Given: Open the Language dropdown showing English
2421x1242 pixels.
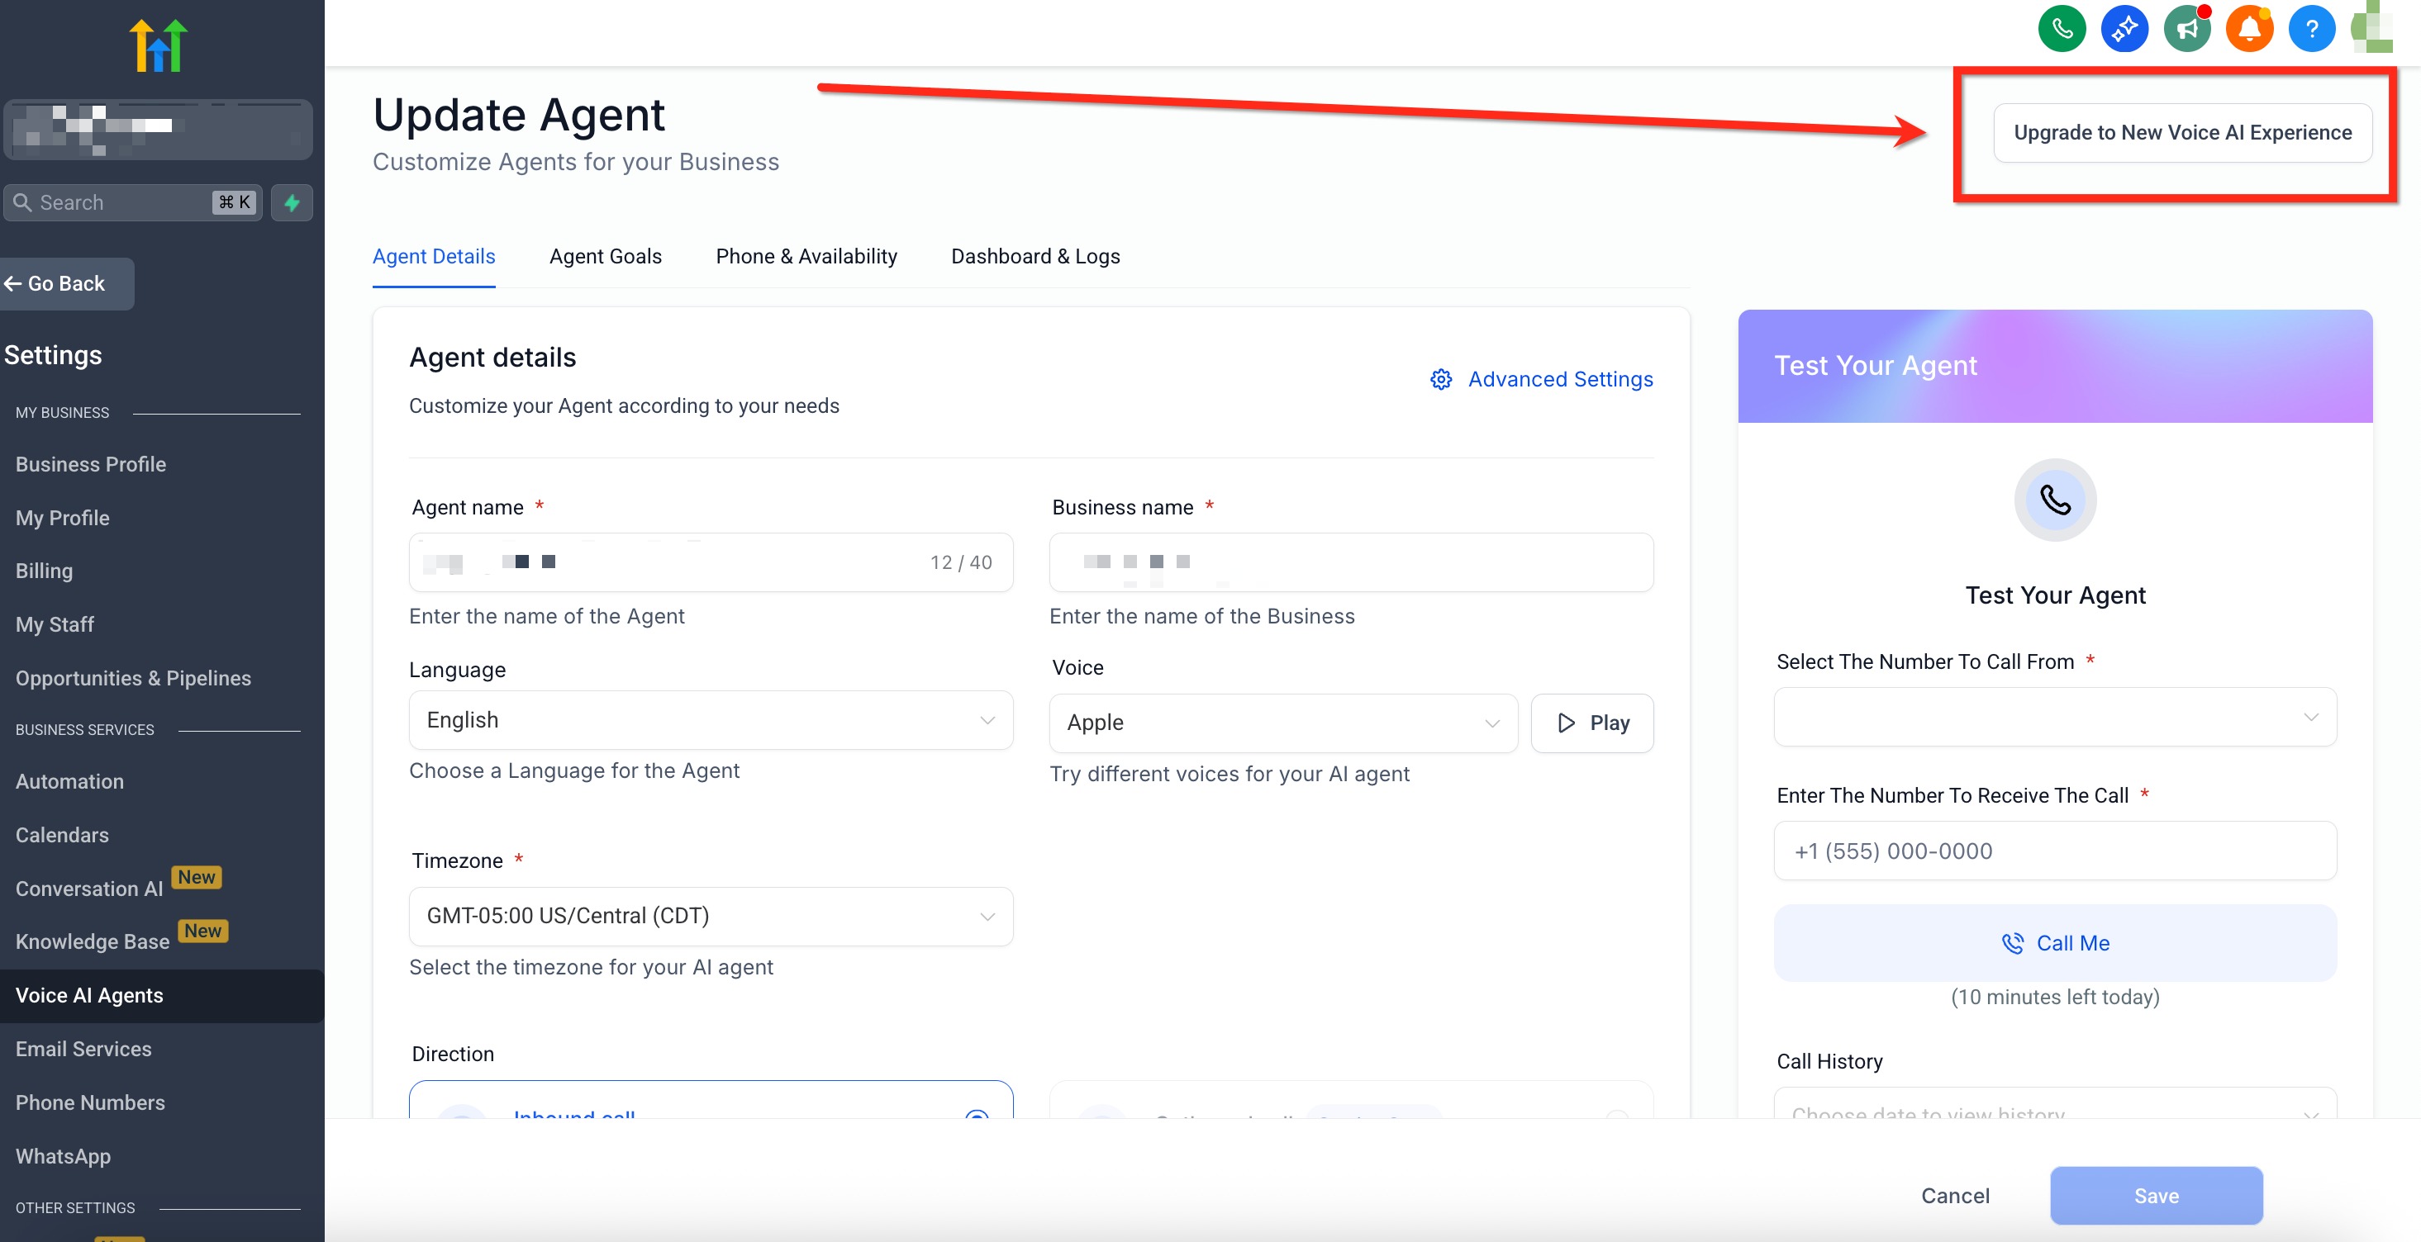Looking at the screenshot, I should coord(711,719).
